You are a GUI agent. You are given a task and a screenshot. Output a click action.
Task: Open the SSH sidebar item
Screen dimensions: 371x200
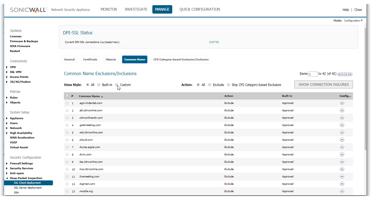click(x=16, y=192)
